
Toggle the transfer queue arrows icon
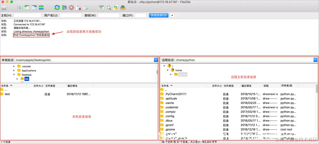tap(41, 8)
